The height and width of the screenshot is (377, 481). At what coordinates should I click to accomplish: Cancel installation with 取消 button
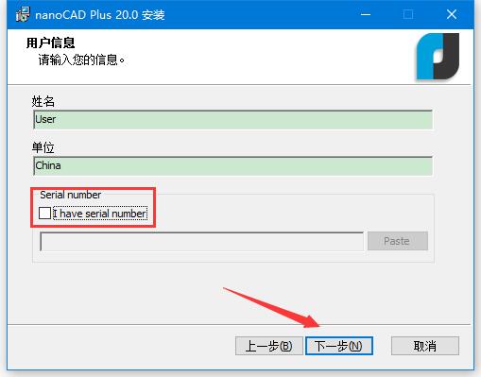coord(425,346)
